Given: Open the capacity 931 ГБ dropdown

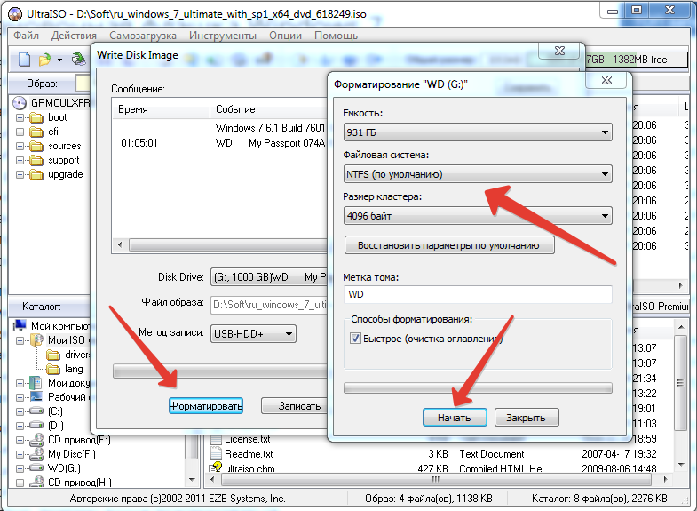Looking at the screenshot, I should pos(478,132).
